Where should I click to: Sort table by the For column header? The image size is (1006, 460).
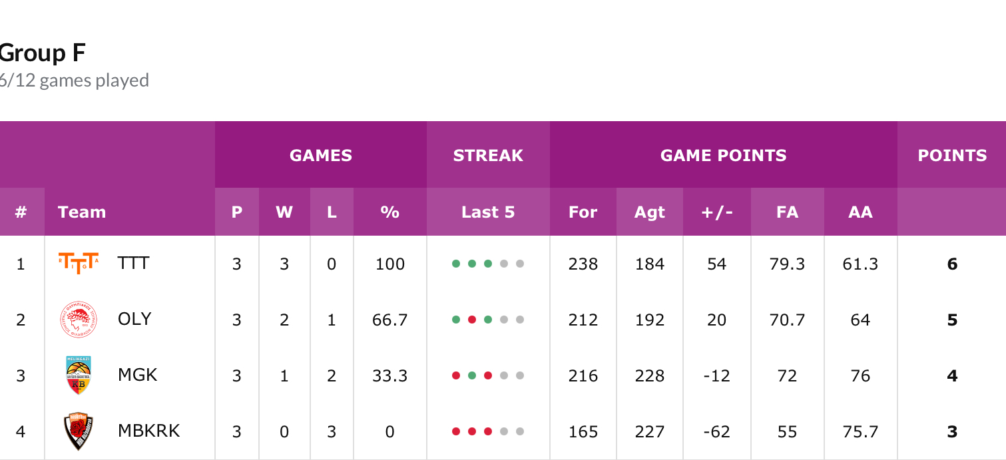pyautogui.click(x=583, y=212)
